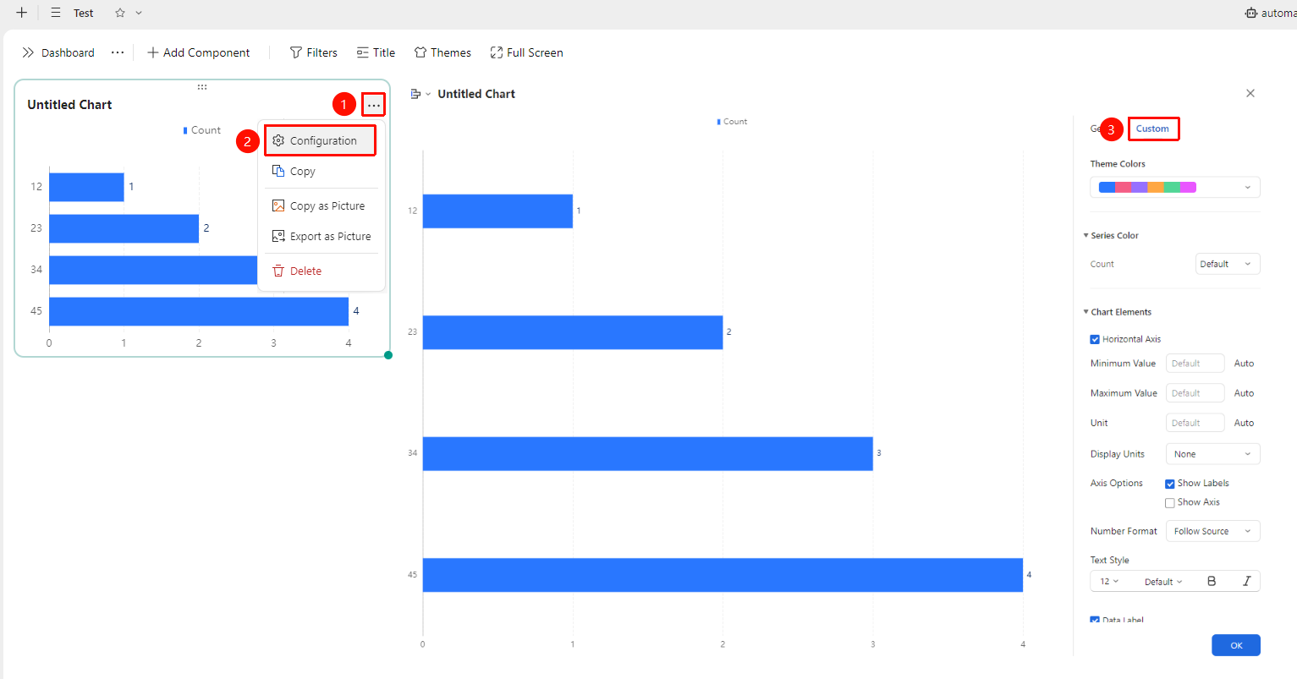Toggle bold text style
The width and height of the screenshot is (1297, 679).
tap(1212, 582)
